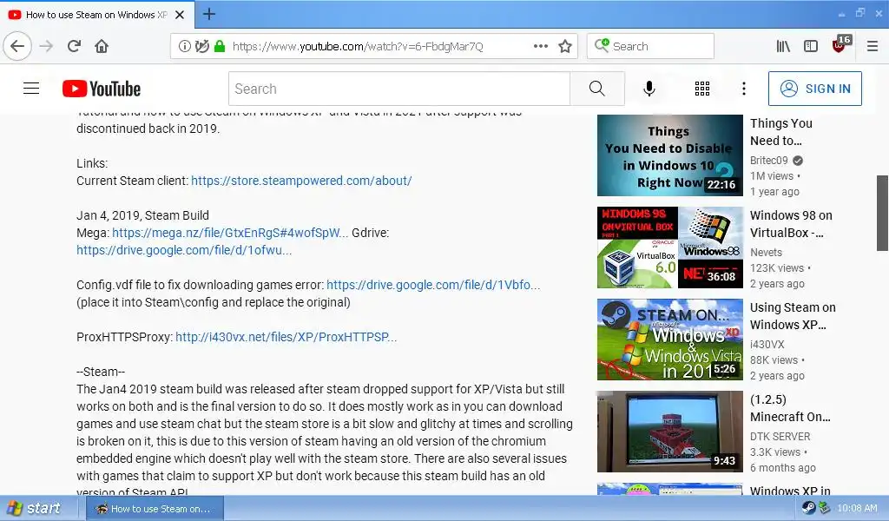Click the YouTube search input box
This screenshot has height=521, width=889.
pyautogui.click(x=399, y=89)
